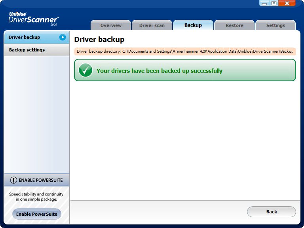Select Driver backup in sidebar
Viewport: 304px width, 228px height.
(x=37, y=37)
